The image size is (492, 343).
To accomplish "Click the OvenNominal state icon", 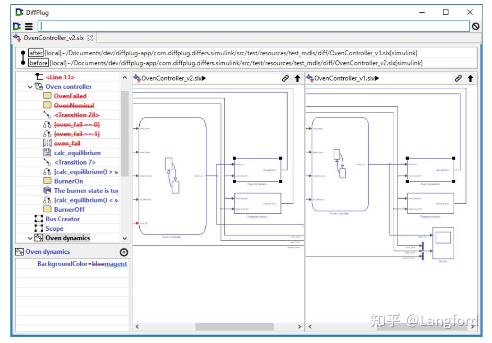I will (47, 105).
